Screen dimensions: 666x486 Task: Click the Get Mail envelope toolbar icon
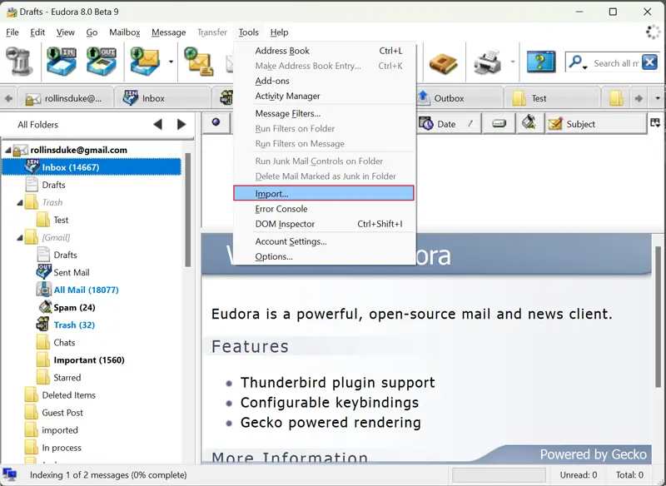click(145, 62)
